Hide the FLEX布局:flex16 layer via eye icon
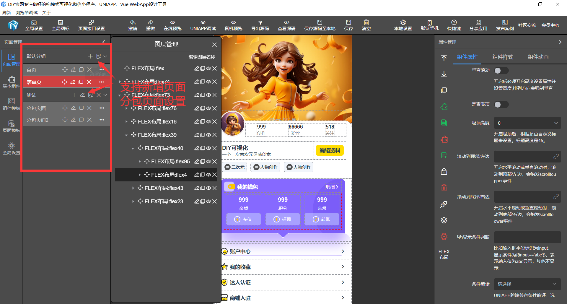This screenshot has width=567, height=304. pyautogui.click(x=208, y=122)
